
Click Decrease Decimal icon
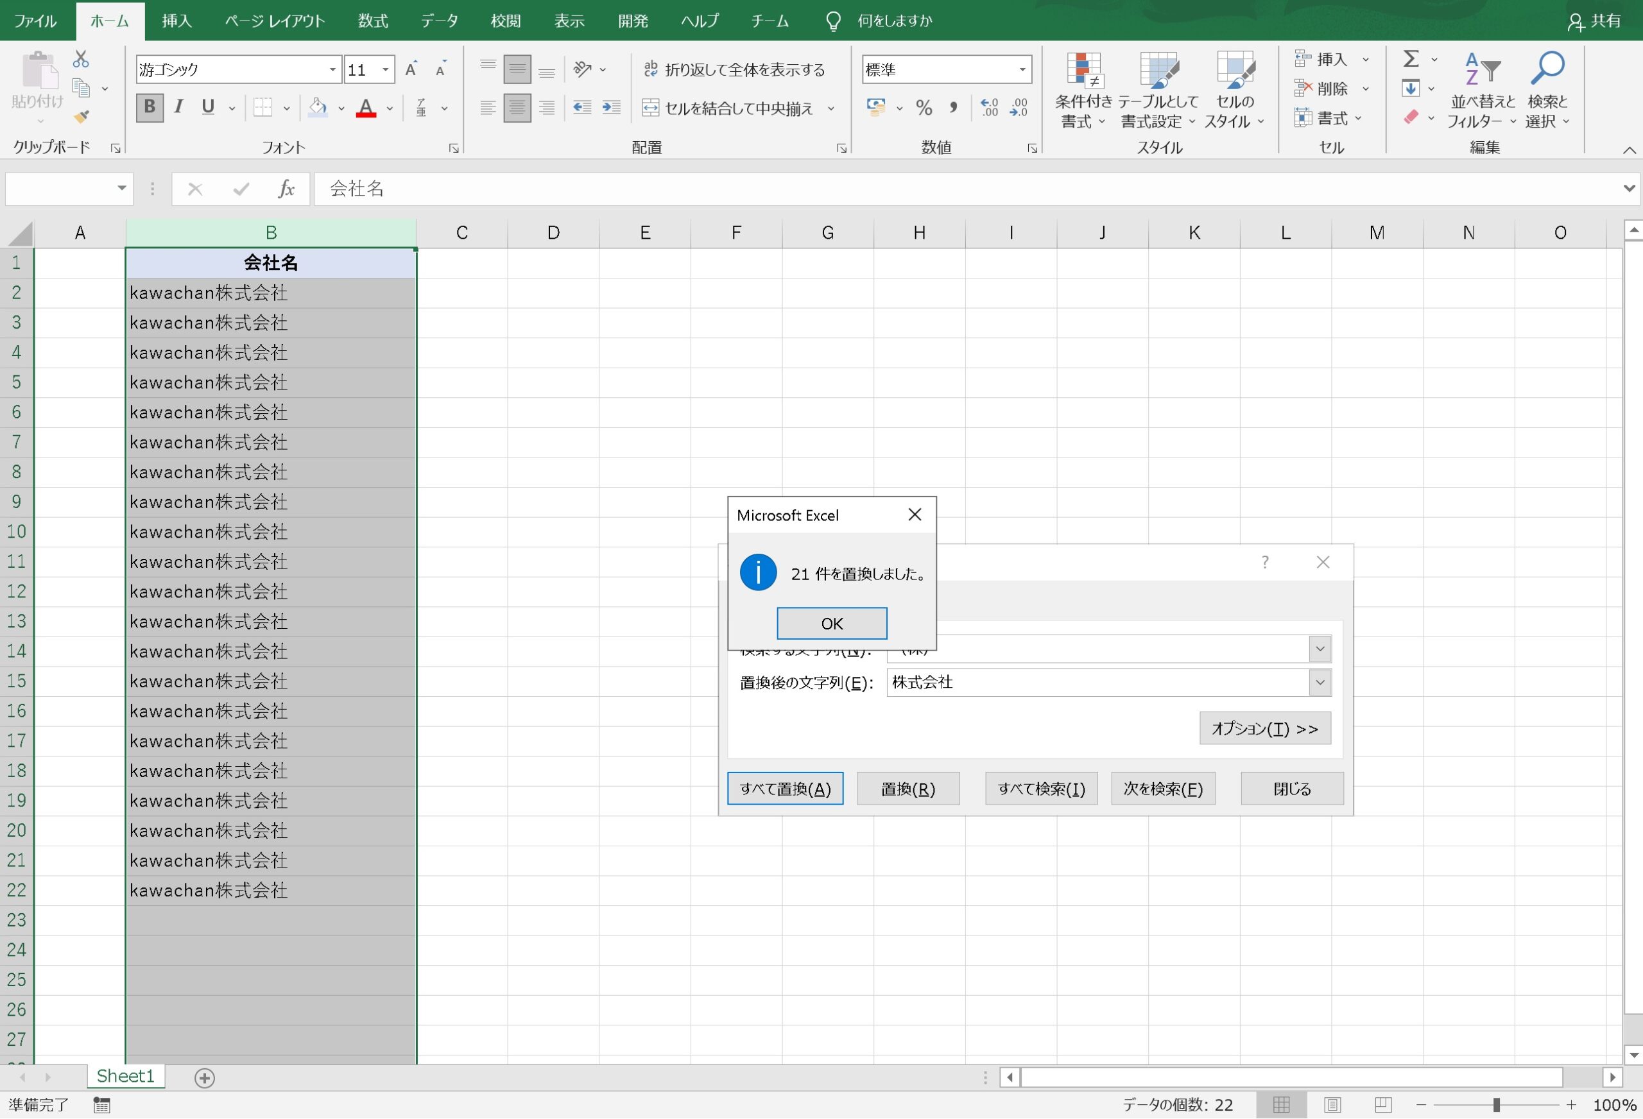tap(1019, 107)
